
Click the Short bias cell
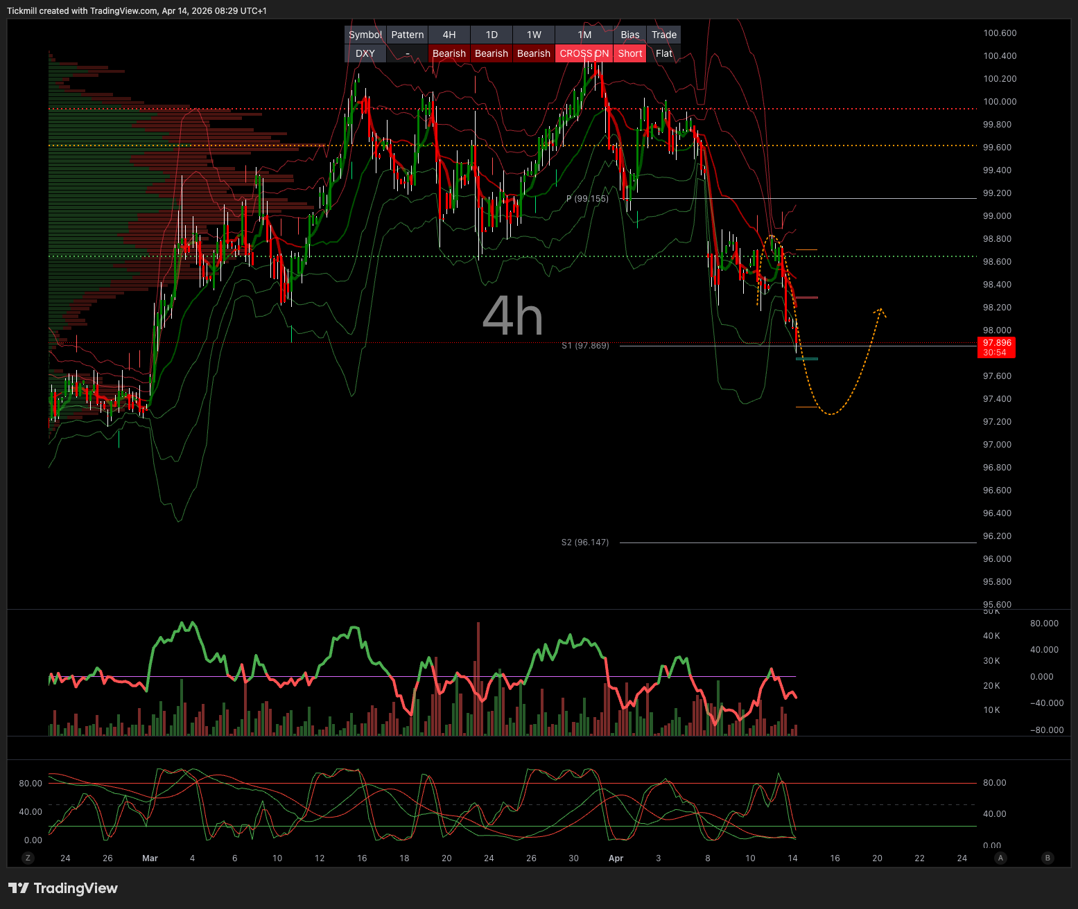[630, 53]
